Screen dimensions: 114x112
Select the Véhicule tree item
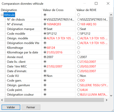9,15
